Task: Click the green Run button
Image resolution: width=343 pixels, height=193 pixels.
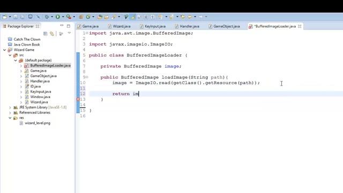Action: (x=58, y=17)
